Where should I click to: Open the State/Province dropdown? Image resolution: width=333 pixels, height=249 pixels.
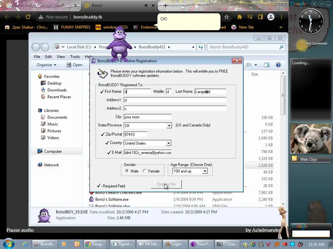click(169, 125)
